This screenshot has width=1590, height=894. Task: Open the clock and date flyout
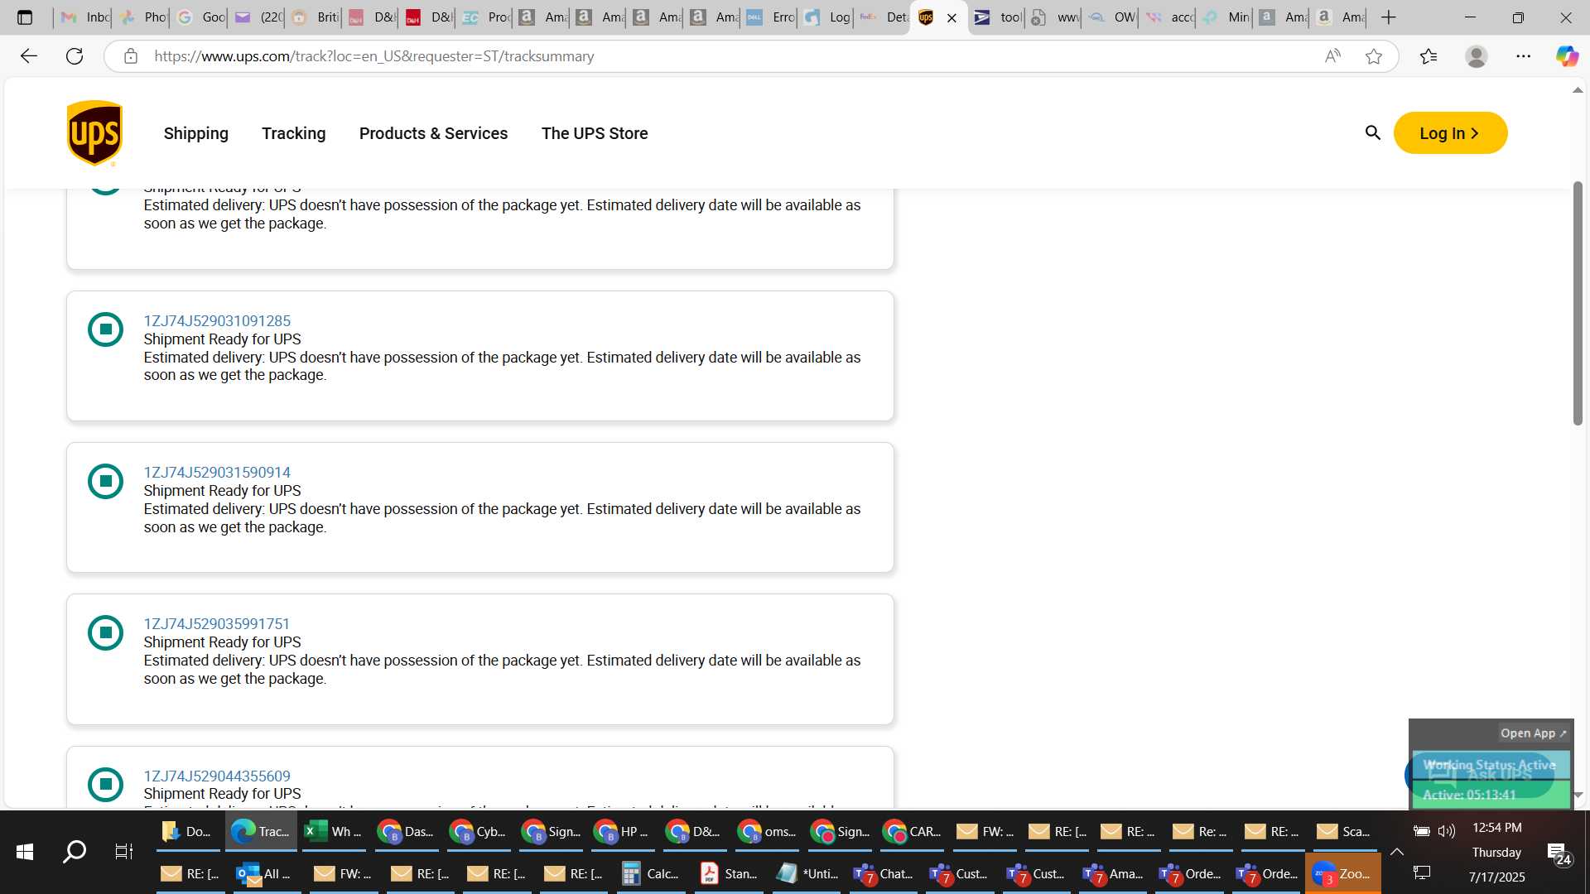click(1496, 852)
